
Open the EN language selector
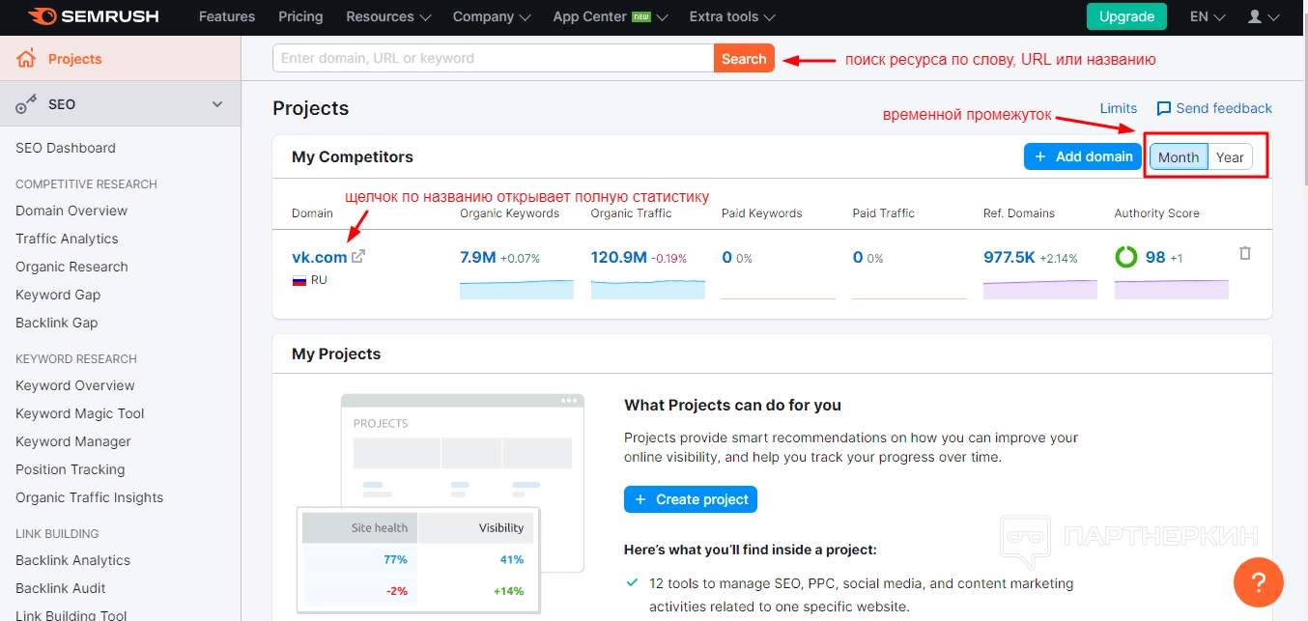tap(1208, 16)
